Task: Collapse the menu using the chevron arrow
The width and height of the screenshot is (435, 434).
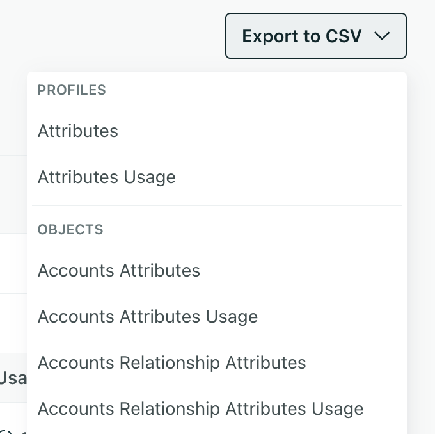Action: coord(382,36)
